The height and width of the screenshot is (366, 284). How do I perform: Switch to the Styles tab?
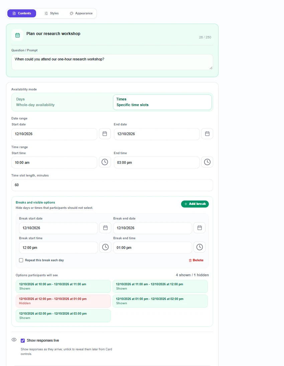click(51, 13)
